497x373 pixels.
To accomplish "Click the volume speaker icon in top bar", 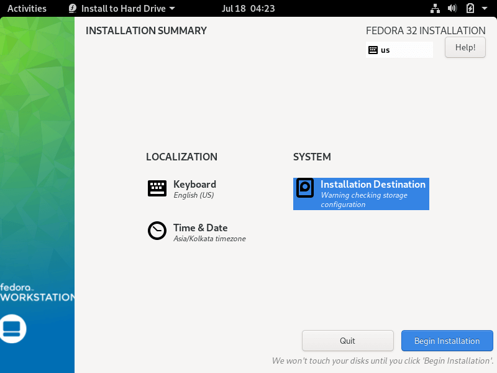I will tap(452, 8).
